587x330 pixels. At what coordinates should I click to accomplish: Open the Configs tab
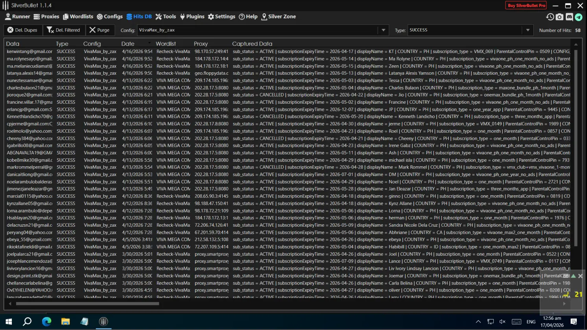110,16
